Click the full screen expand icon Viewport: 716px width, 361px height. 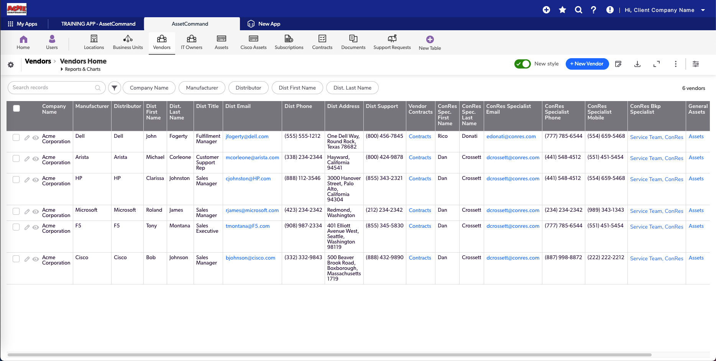(657, 64)
